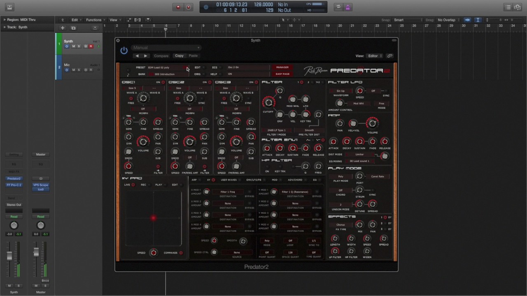Toggle the purple tuner/metronome button
Viewport: 527px width, 296px height.
(348, 7)
